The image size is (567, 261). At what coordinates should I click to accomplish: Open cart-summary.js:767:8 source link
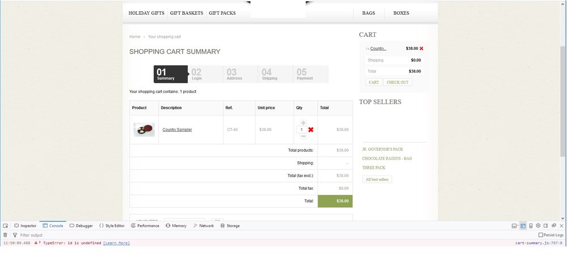pos(539,243)
